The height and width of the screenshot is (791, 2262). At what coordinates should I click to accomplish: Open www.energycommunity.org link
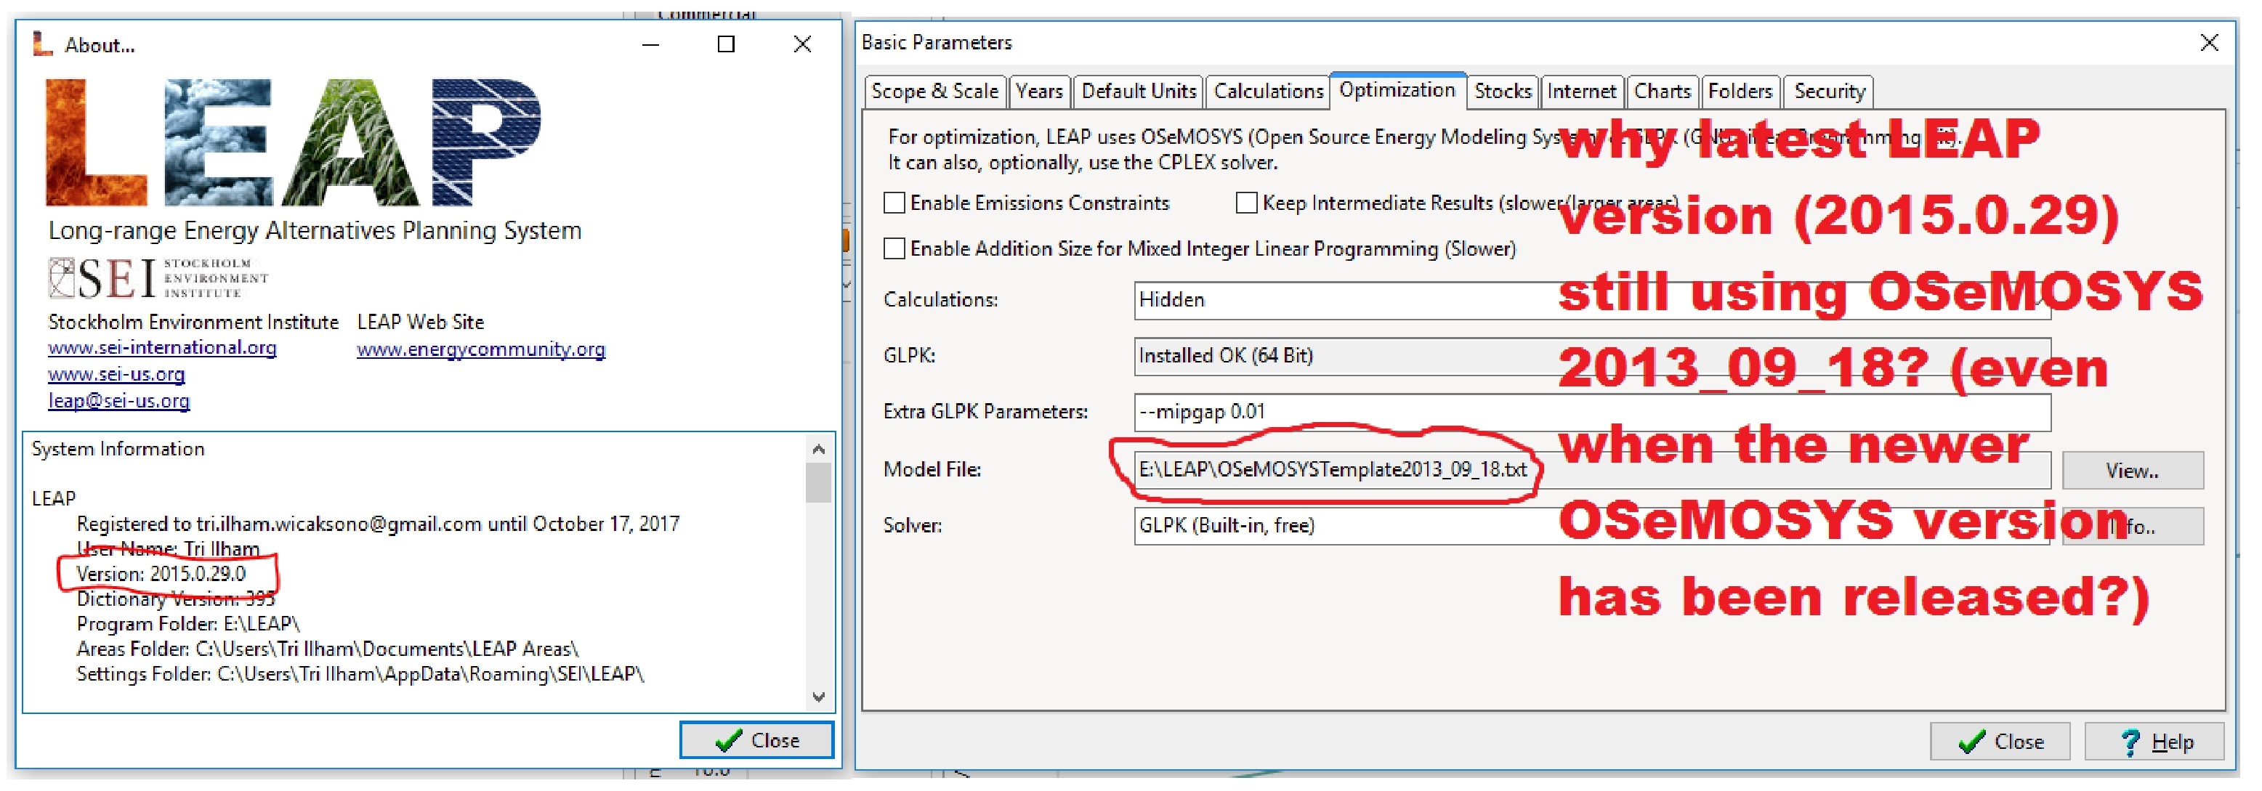coord(481,349)
